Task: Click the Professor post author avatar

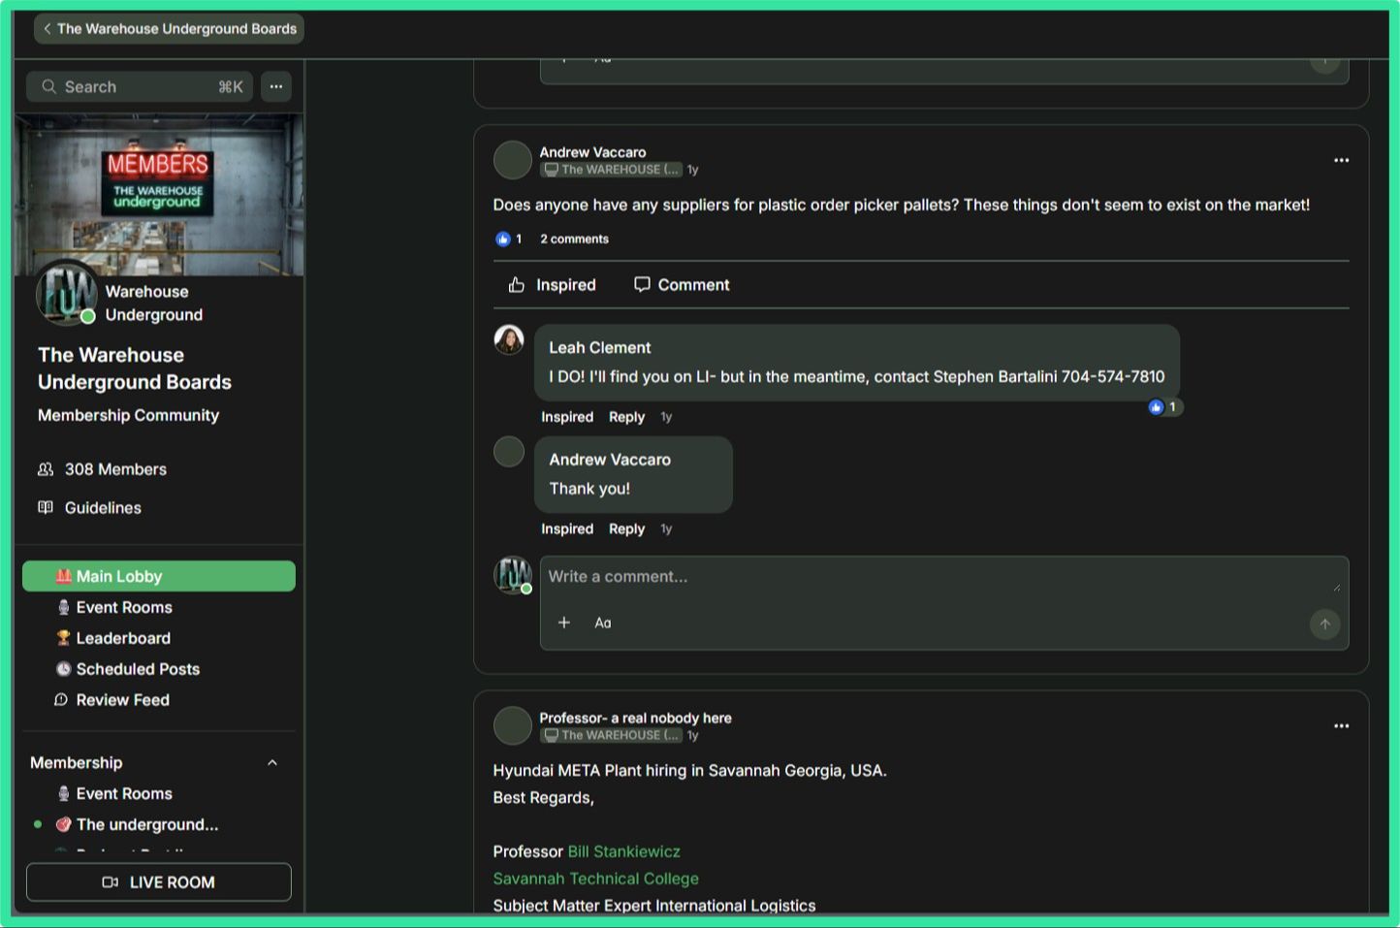Action: click(x=512, y=725)
